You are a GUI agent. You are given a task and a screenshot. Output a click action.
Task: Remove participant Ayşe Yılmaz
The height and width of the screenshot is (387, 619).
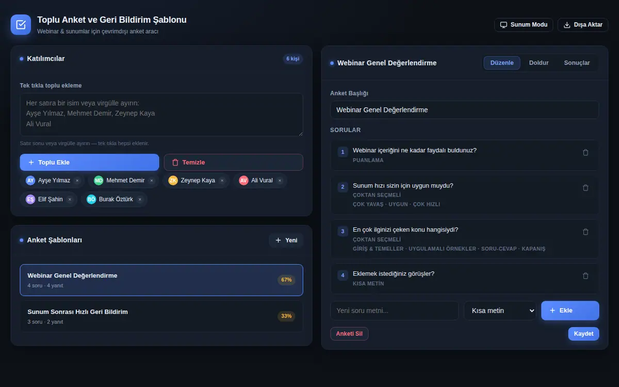77,181
